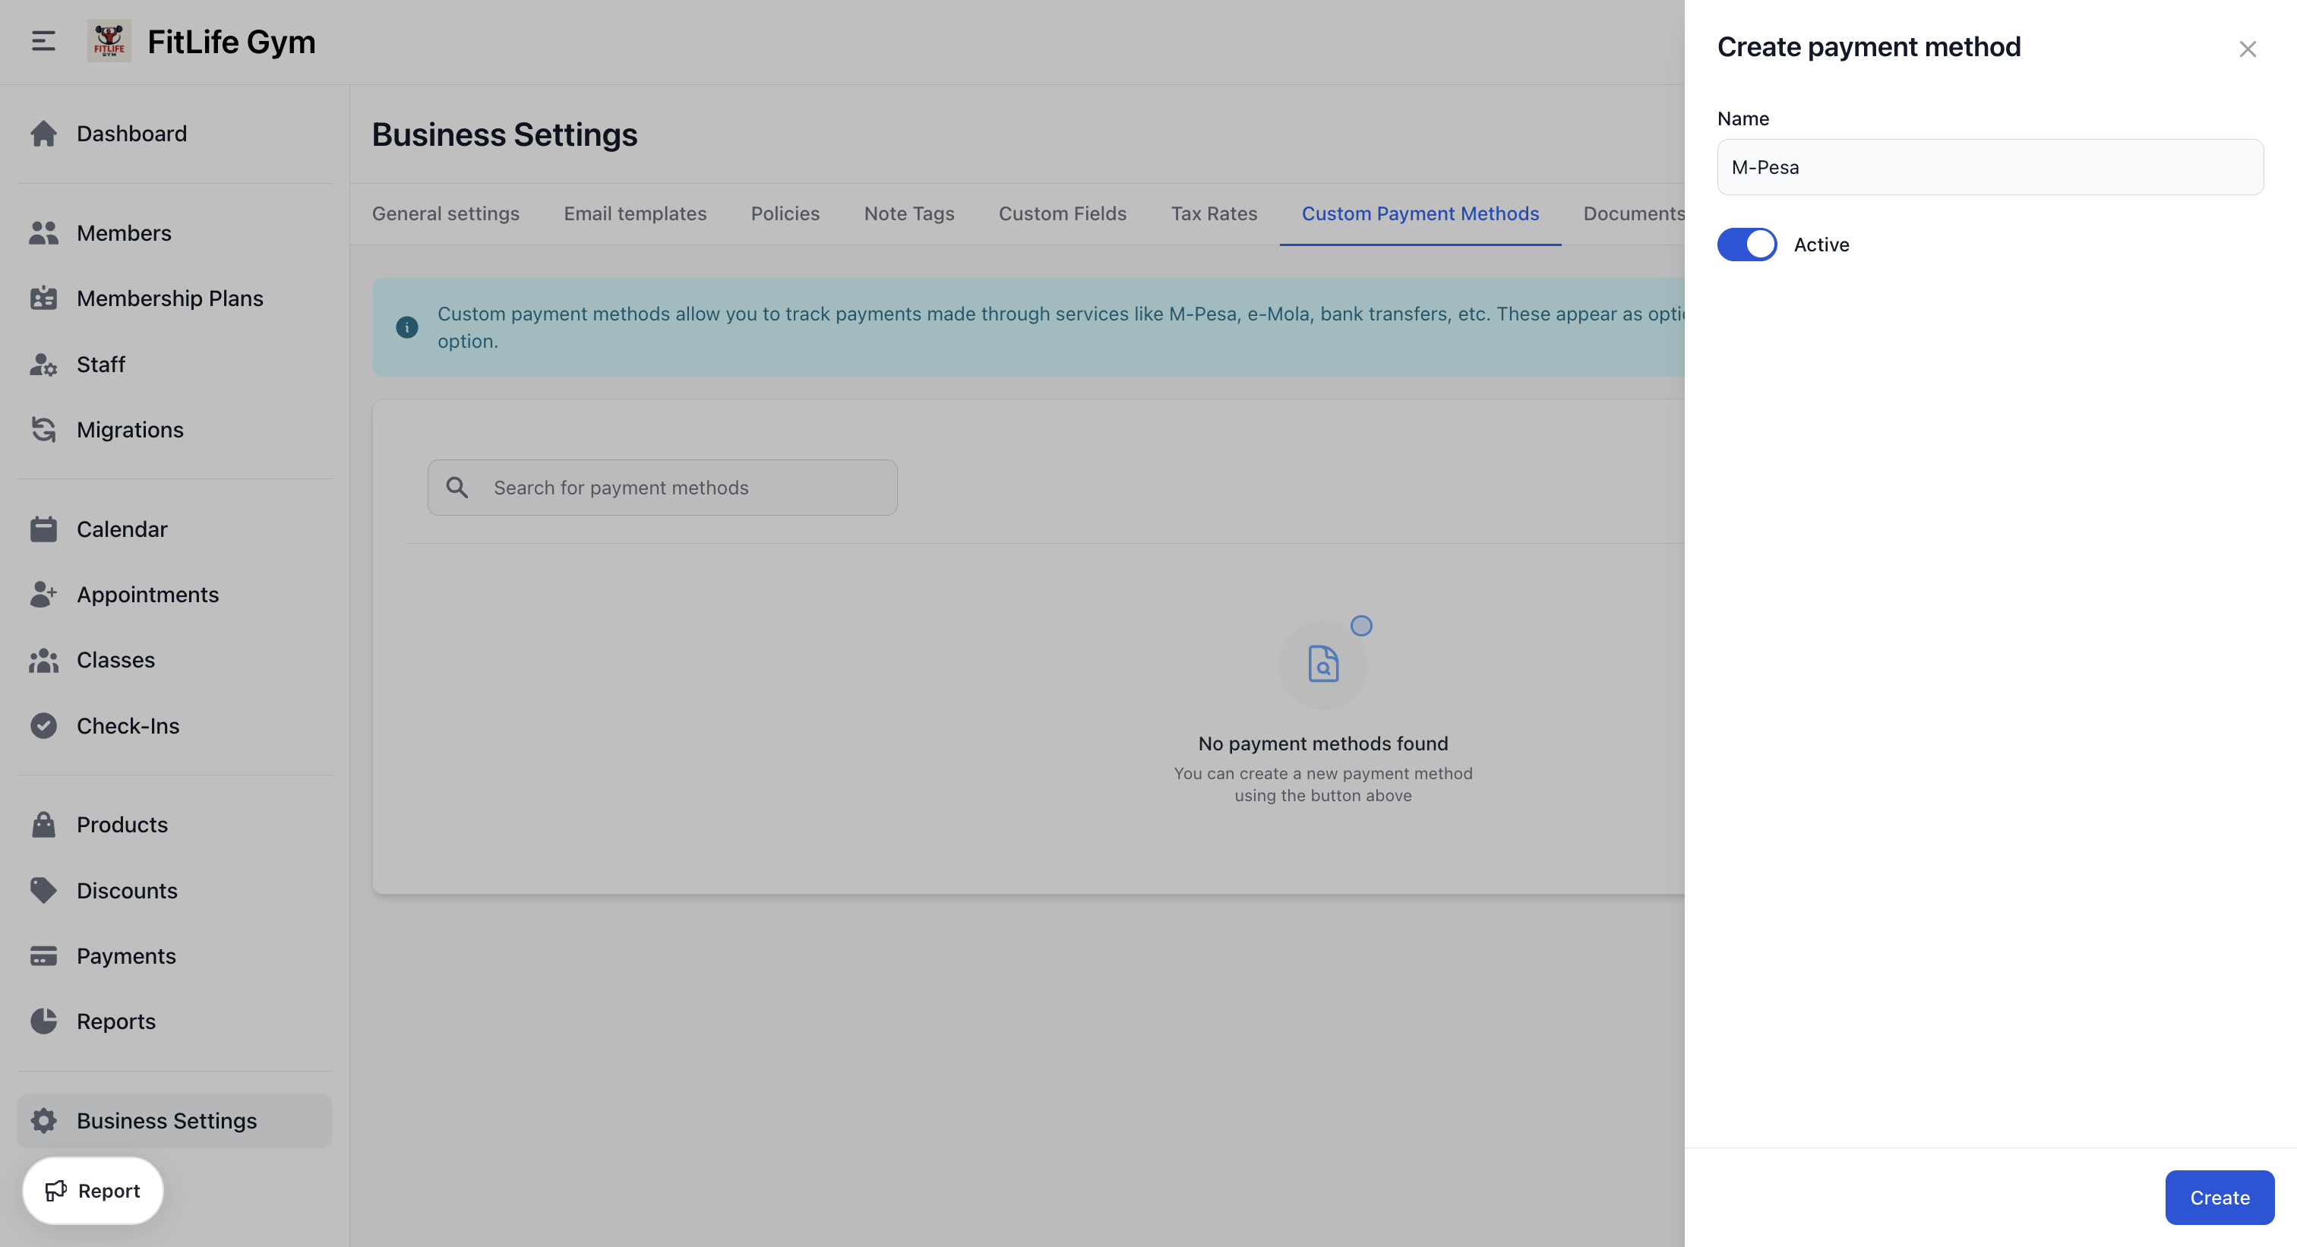This screenshot has height=1247, width=2297.
Task: Click the Membership Plans icon
Action: [x=44, y=298]
